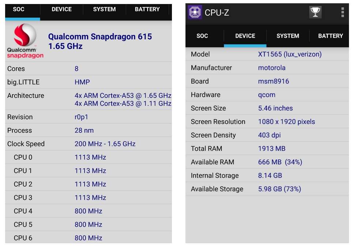This screenshot has width=353, height=252.
Task: Open SYSTEM tab in left screenshot
Action: (104, 9)
